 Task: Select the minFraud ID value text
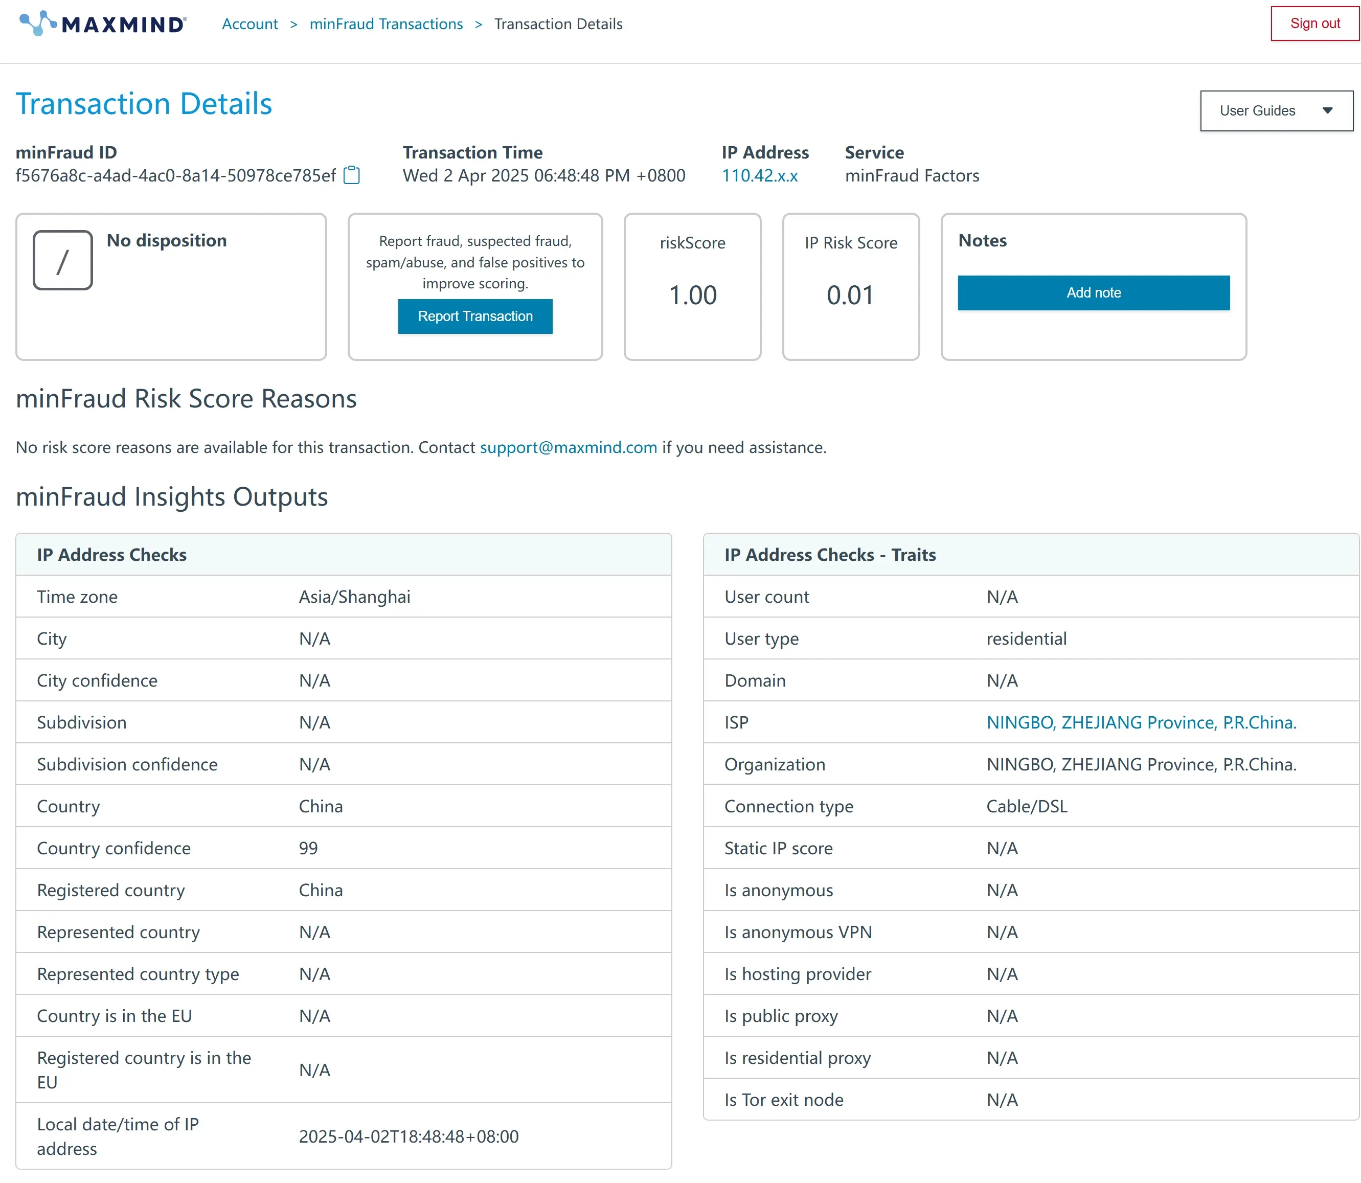175,175
